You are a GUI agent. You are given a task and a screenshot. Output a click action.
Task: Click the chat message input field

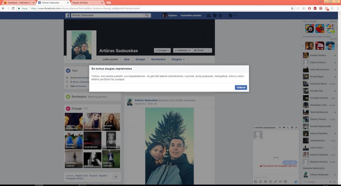pyautogui.click(x=276, y=177)
